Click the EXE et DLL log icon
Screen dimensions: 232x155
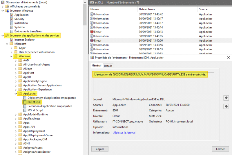[x=25, y=102]
